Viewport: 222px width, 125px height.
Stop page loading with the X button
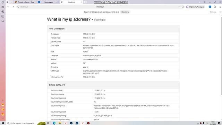pos(14,7)
